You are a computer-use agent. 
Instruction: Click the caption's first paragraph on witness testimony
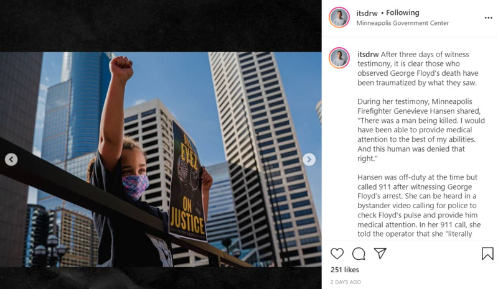tap(418, 68)
